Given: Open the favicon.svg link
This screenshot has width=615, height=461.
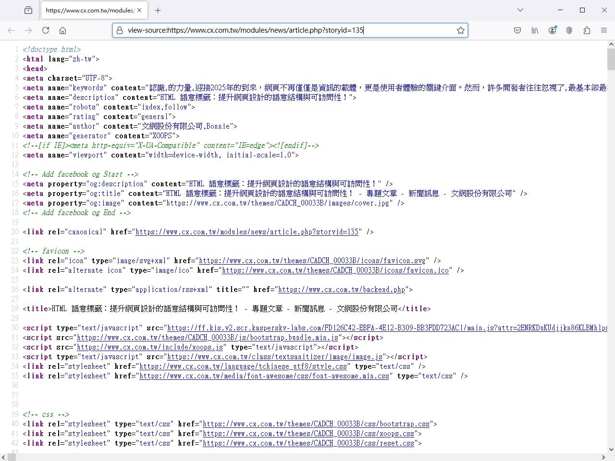Looking at the screenshot, I should [312, 261].
